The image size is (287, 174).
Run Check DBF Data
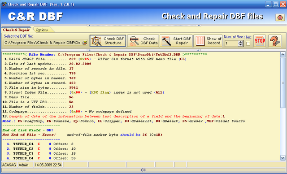click(x=143, y=41)
